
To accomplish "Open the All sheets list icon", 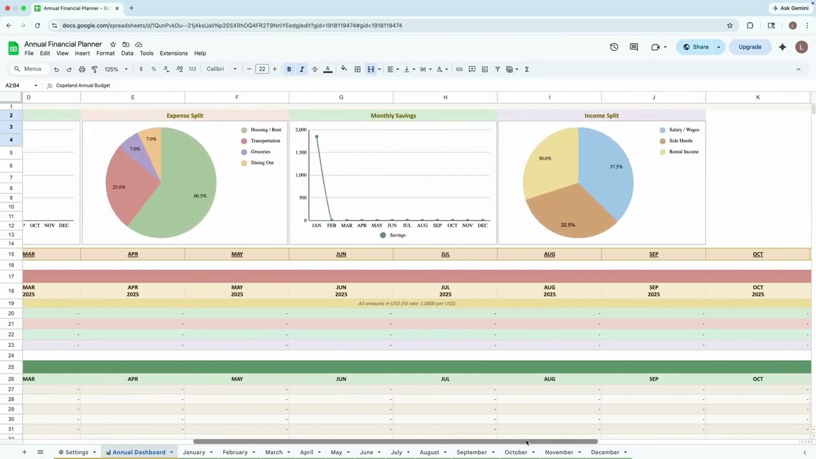I will [40, 453].
